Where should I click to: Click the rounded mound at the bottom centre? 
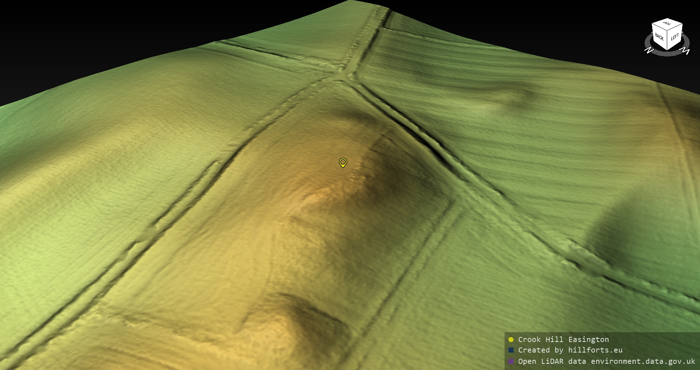coord(288,327)
